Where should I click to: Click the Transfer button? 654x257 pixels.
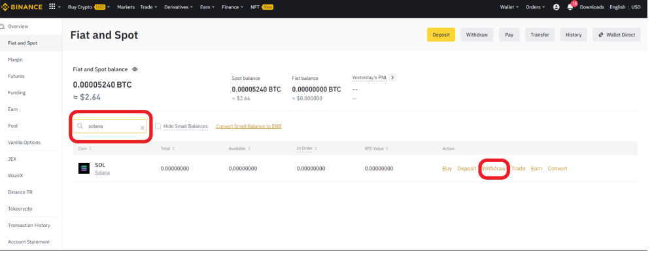(540, 35)
